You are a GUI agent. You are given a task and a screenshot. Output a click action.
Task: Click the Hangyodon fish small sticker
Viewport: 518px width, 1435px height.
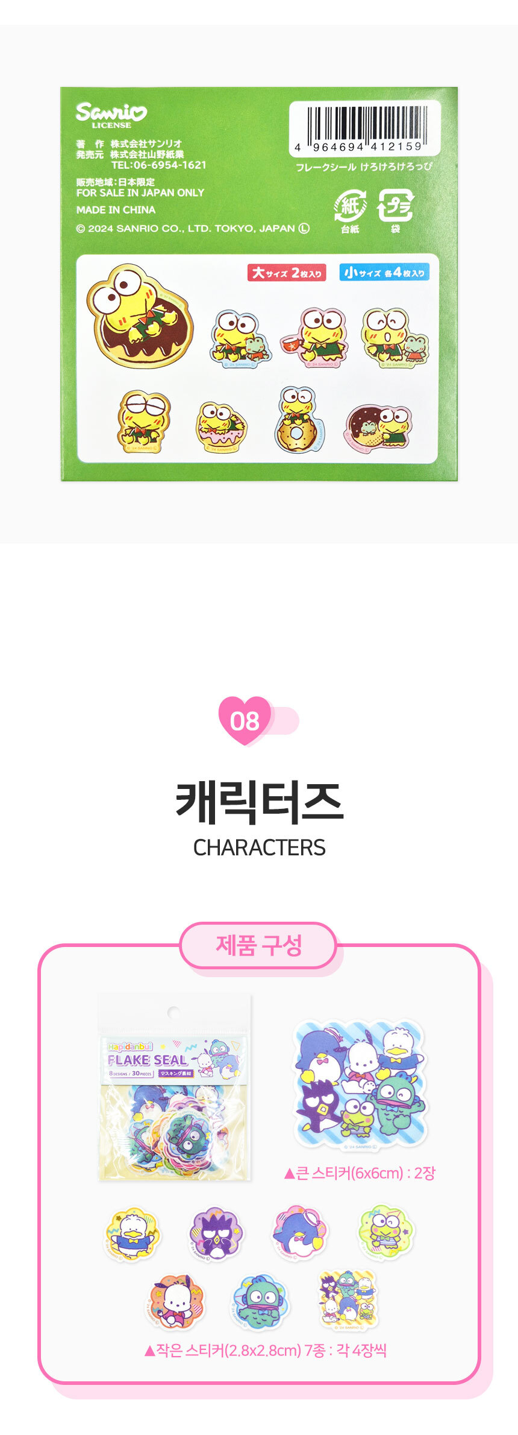[260, 1303]
